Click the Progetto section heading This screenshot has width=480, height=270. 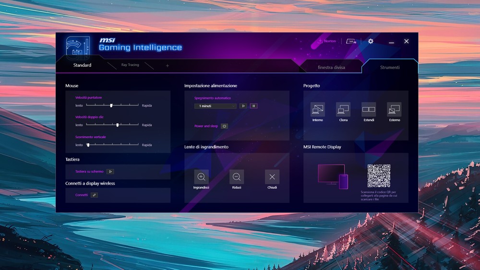[x=312, y=86]
